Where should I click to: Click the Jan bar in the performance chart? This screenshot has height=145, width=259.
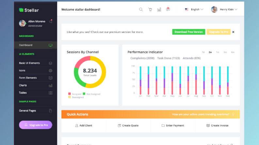pos(140,80)
